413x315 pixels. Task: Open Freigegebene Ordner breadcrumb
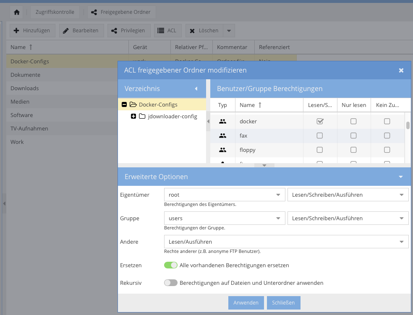[121, 12]
